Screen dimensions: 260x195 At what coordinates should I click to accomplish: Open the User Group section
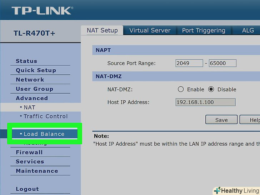35,89
